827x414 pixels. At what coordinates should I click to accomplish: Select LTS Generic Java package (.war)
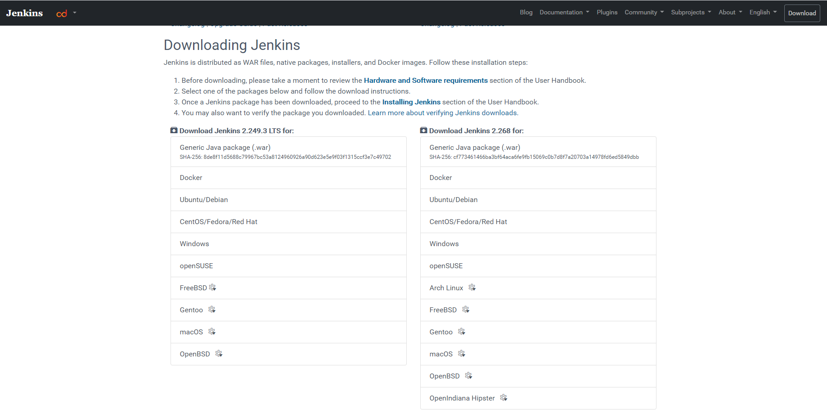288,152
